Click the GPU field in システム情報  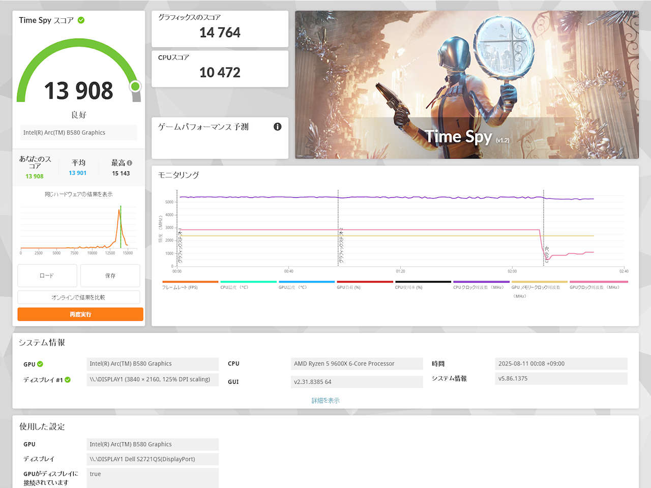[153, 364]
